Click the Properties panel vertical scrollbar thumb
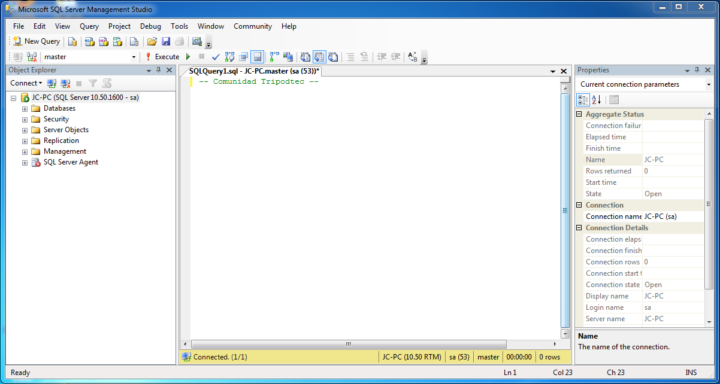The height and width of the screenshot is (384, 720). (709, 204)
